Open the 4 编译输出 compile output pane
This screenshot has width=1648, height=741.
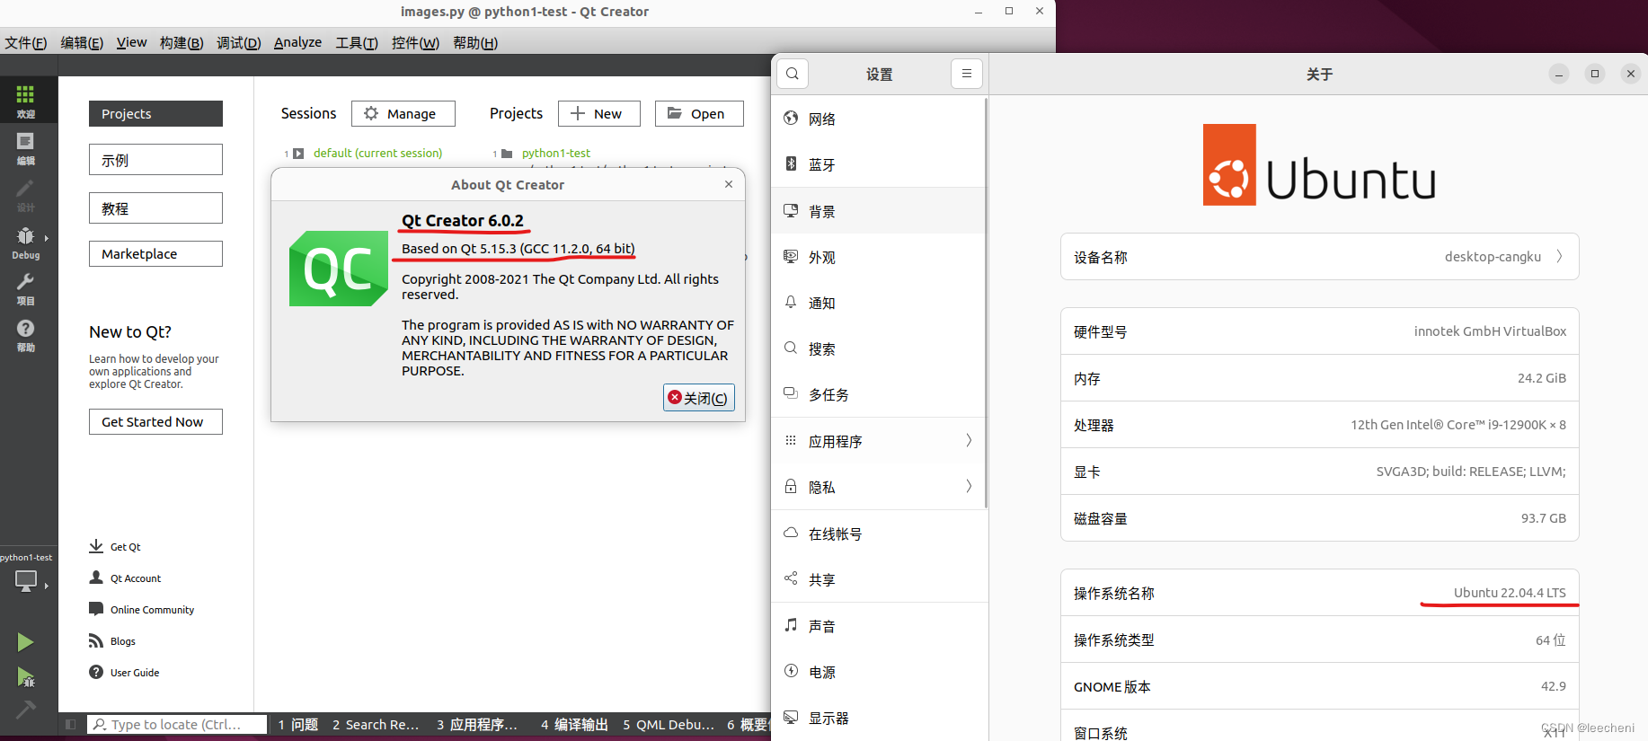click(574, 724)
